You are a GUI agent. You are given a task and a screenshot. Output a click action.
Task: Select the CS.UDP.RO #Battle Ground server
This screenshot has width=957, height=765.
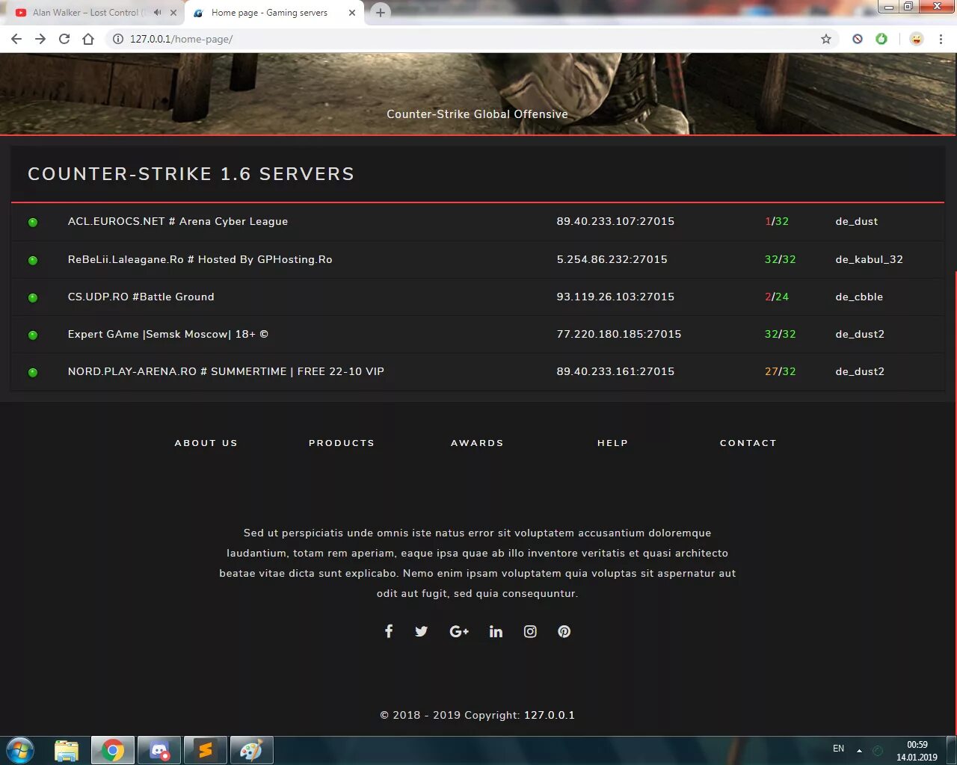tap(141, 297)
